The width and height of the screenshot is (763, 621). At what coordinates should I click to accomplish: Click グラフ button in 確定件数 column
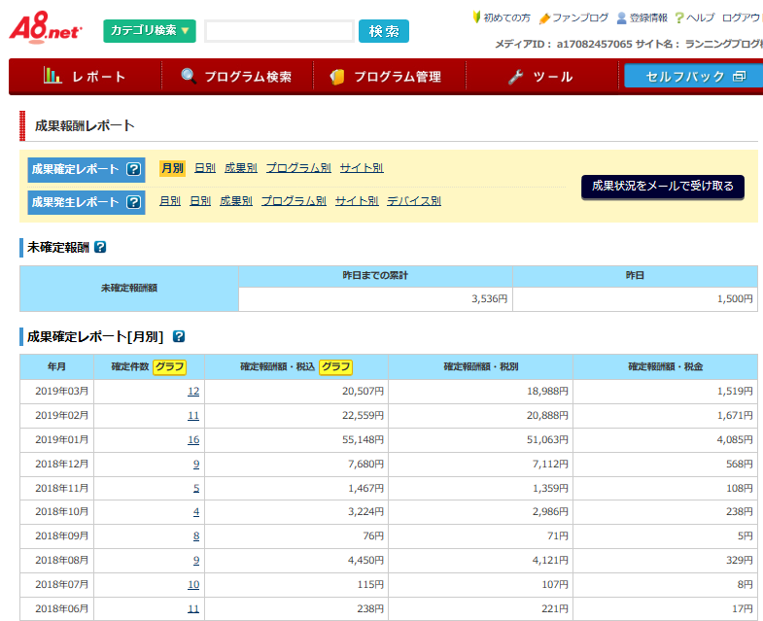170,367
